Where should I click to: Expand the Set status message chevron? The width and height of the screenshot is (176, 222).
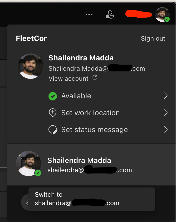tap(165, 129)
